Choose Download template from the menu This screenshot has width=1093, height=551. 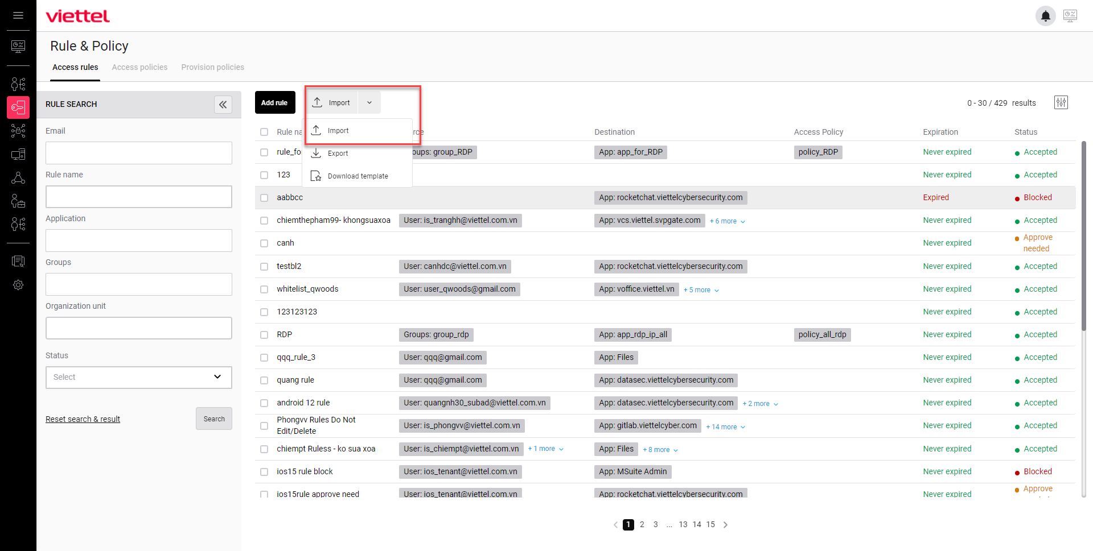(358, 176)
